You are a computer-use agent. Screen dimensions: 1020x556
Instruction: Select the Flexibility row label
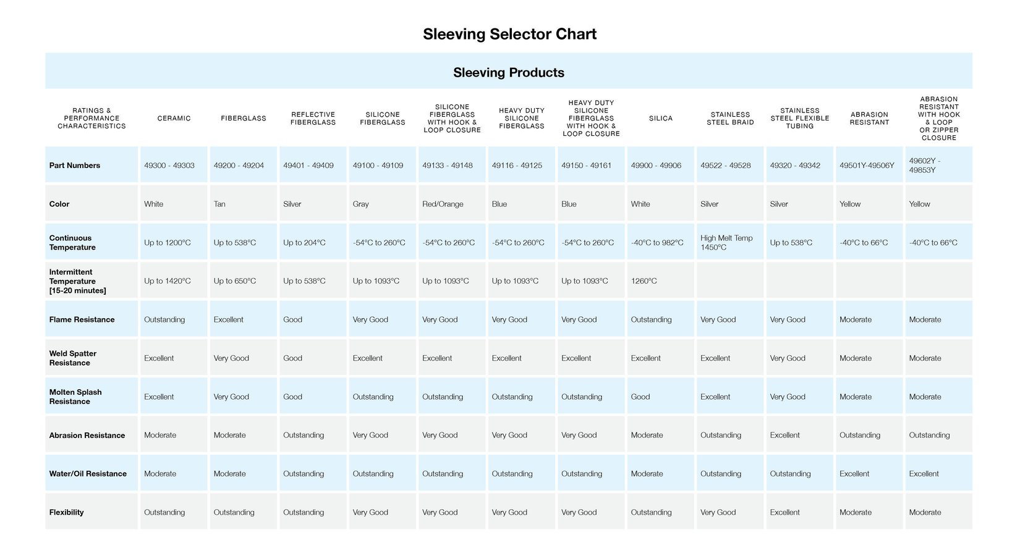point(66,512)
